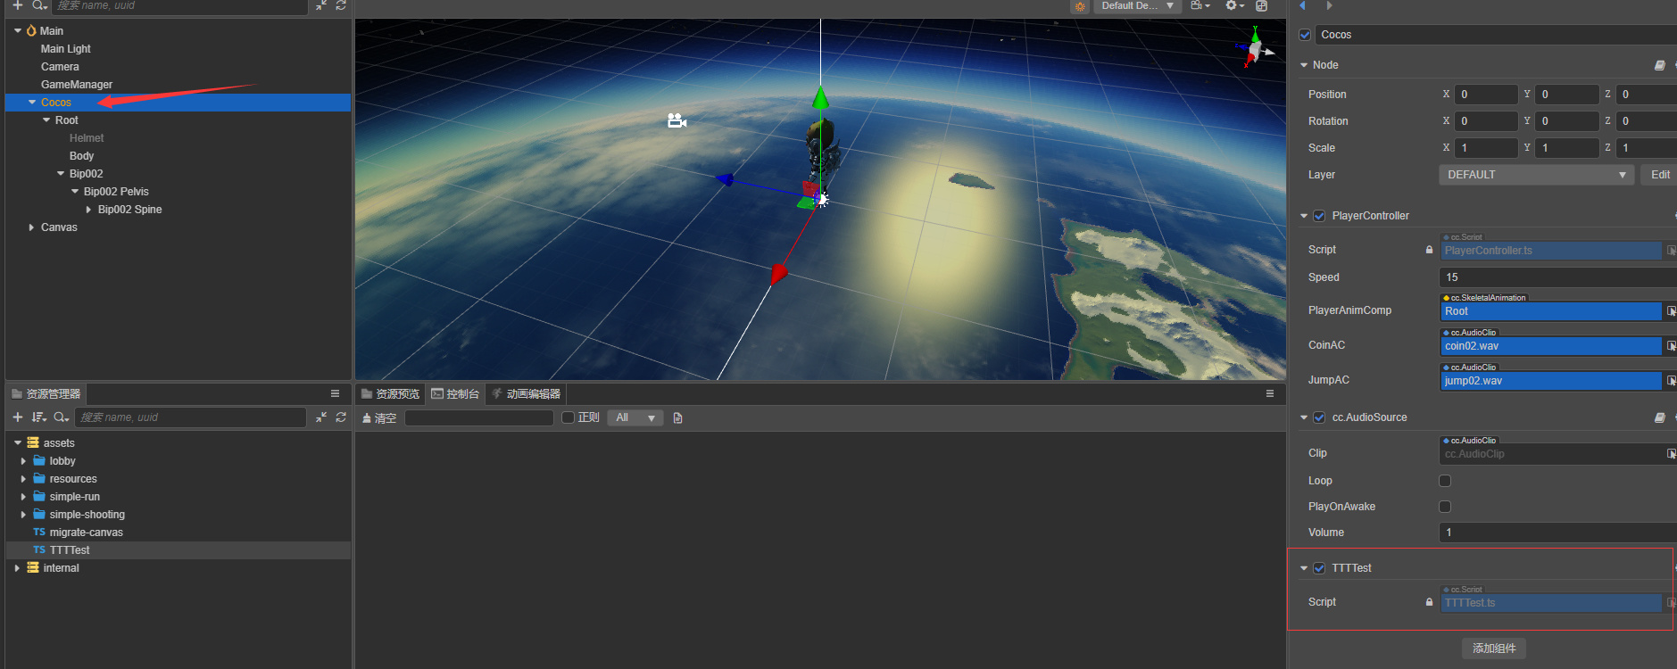This screenshot has width=1677, height=669.
Task: Click the scene orientation axis gizmo
Action: (x=1255, y=47)
